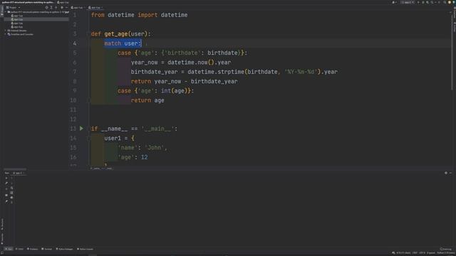Select the first Python file under project root
This screenshot has height=256, width=456.
point(17,16)
